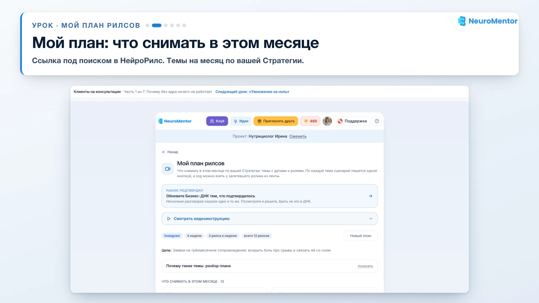This screenshot has height=303, width=539.
Task: Click the 4 недели chip
Action: [194, 236]
